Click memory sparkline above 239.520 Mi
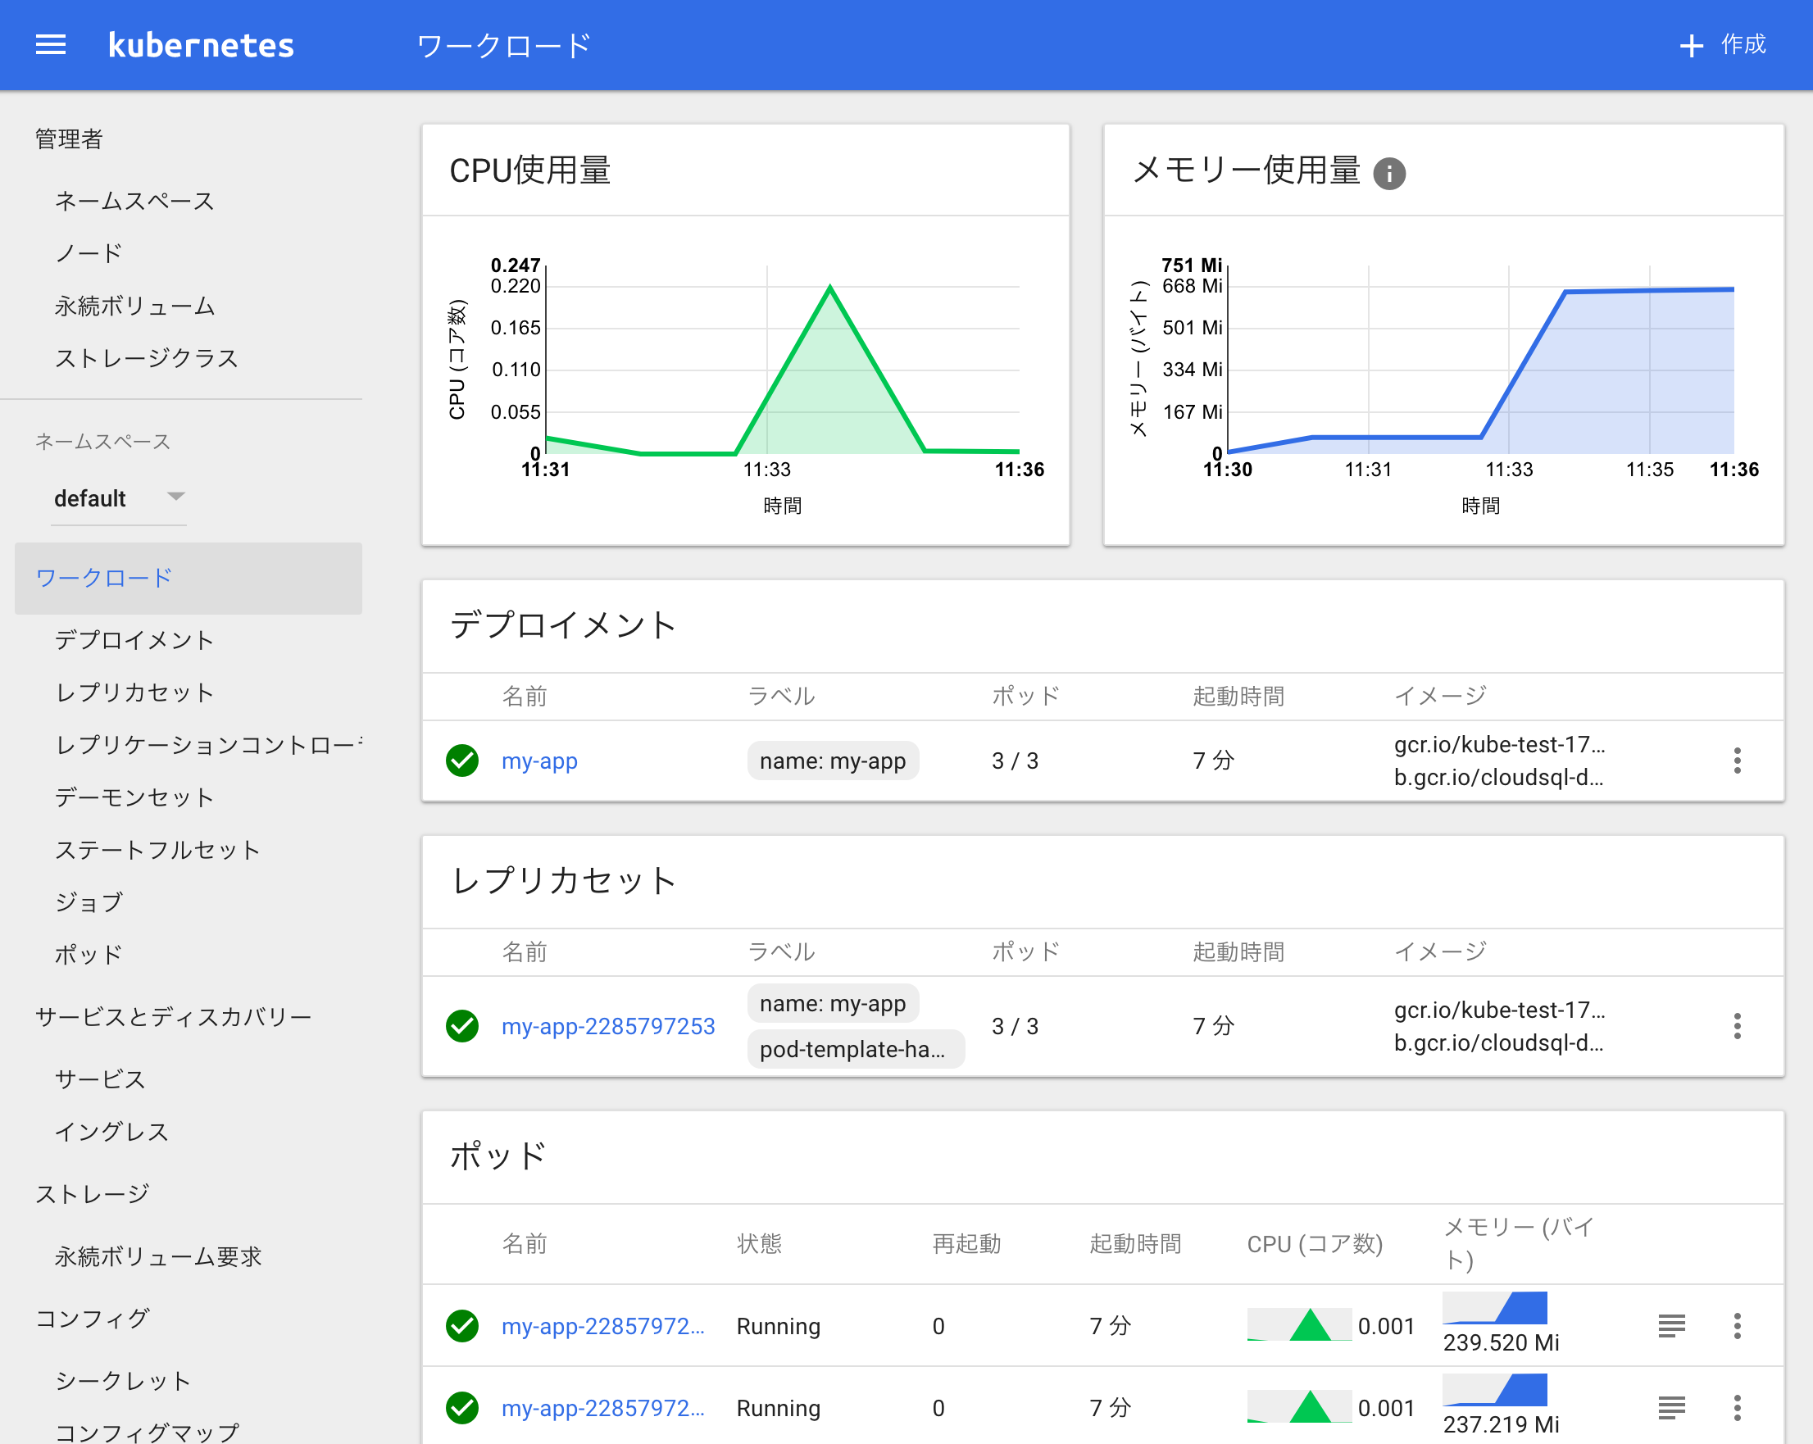Screen dimensions: 1813x1444 (x=1495, y=1308)
